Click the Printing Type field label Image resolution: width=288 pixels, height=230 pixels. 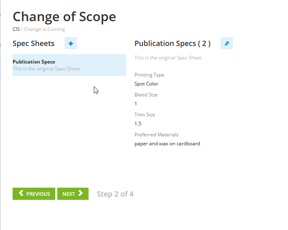point(149,75)
